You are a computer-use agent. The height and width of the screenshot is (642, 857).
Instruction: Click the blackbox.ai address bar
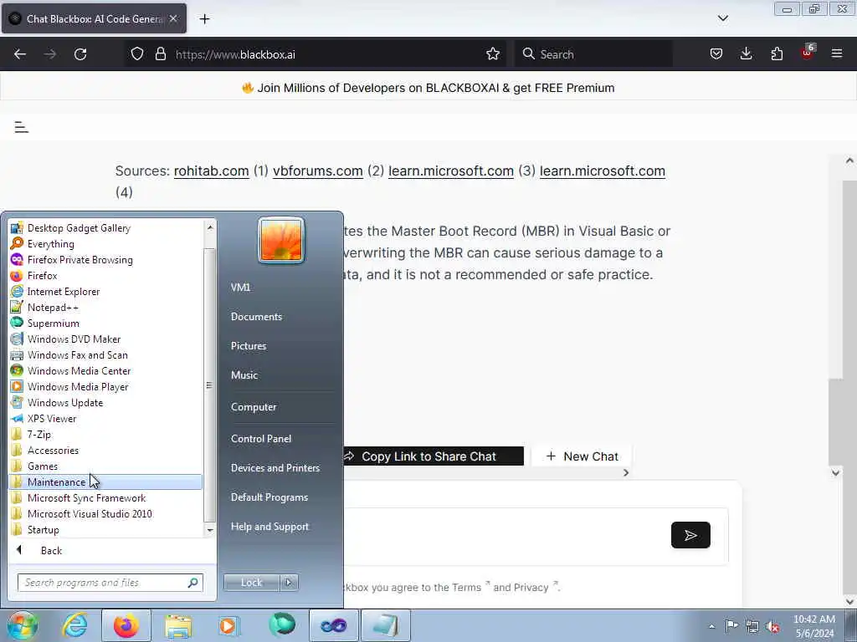(x=315, y=54)
